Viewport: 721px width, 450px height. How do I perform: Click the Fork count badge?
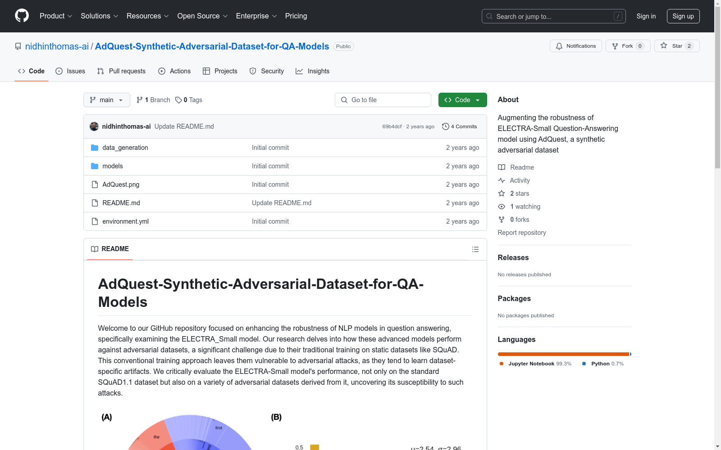click(x=640, y=46)
